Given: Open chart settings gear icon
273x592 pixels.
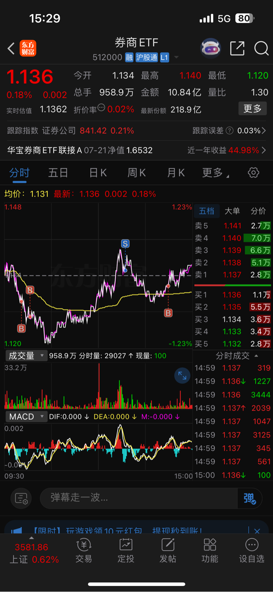Looking at the screenshot, I should (x=253, y=173).
